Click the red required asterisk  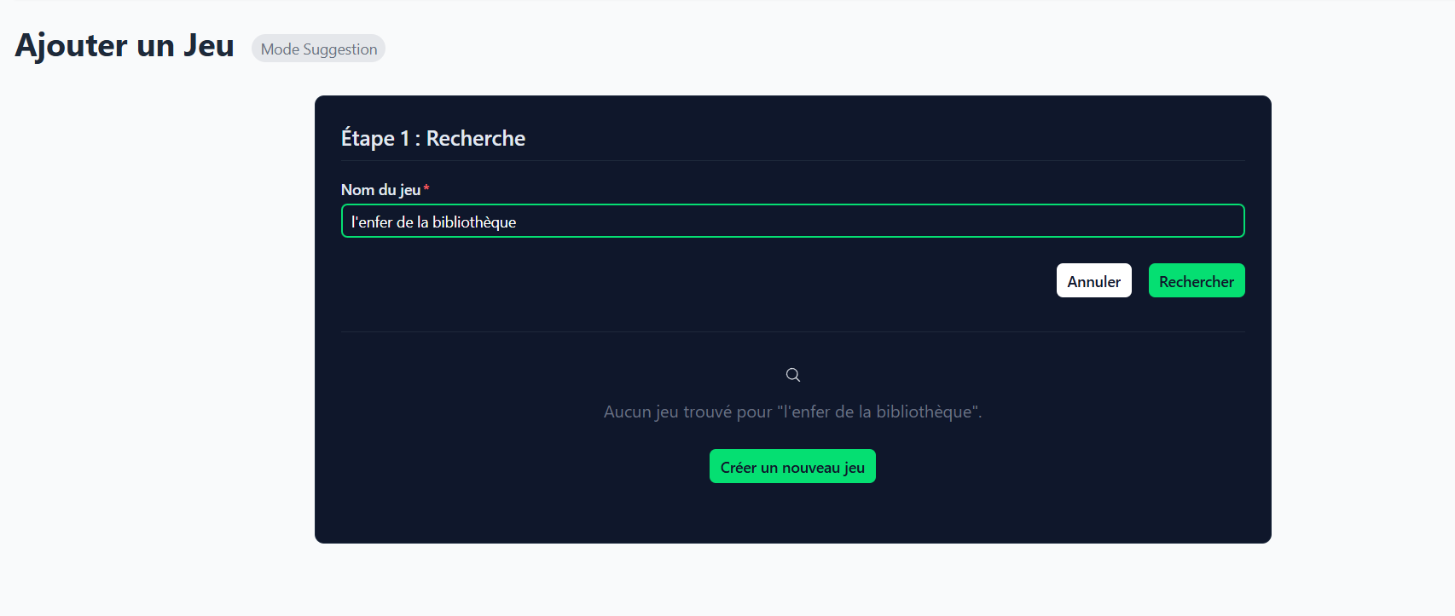[426, 188]
